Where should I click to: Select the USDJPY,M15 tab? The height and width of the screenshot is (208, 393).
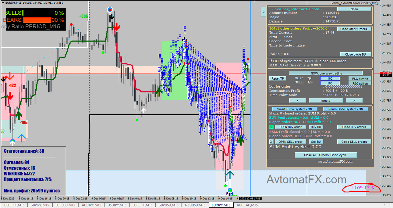coord(116,205)
